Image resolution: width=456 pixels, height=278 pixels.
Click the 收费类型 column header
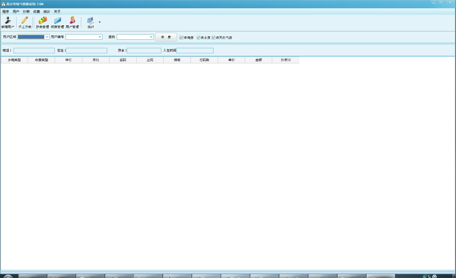tap(41, 60)
